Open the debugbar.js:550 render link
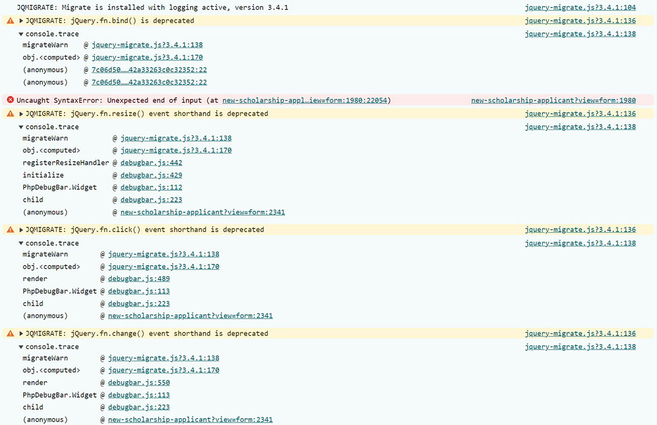This screenshot has height=425, width=657. tap(139, 383)
